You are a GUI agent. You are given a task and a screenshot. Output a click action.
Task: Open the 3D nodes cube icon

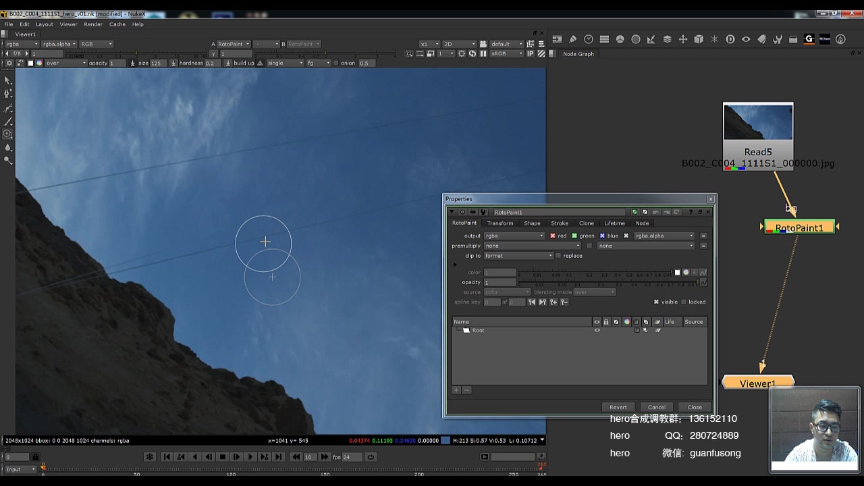click(x=699, y=40)
